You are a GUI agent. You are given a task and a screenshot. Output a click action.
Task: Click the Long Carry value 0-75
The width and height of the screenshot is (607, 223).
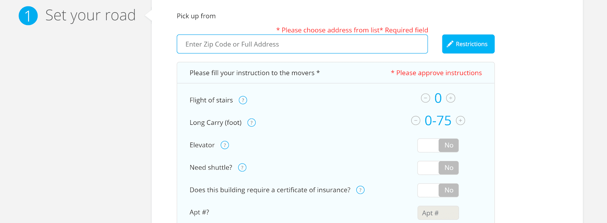438,121
